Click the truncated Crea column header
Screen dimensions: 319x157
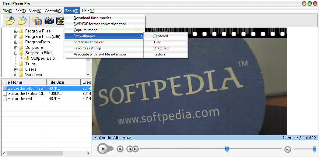86,82
